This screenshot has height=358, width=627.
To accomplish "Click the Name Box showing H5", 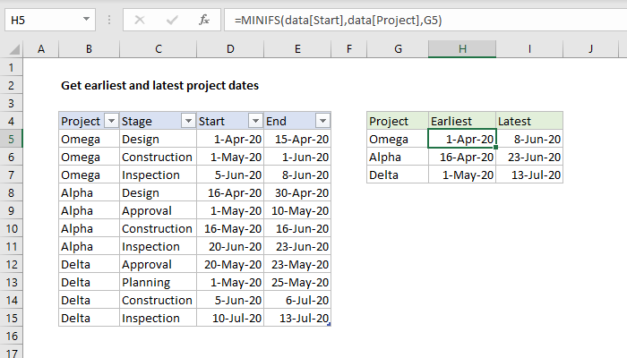I will [x=40, y=20].
